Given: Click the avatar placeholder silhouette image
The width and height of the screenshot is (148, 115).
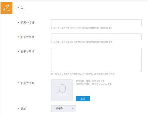Looking at the screenshot, I should 62,90.
